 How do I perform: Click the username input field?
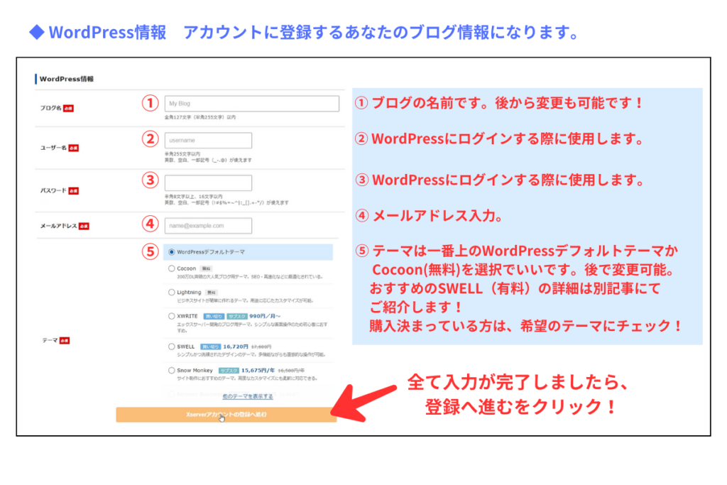pyautogui.click(x=208, y=140)
